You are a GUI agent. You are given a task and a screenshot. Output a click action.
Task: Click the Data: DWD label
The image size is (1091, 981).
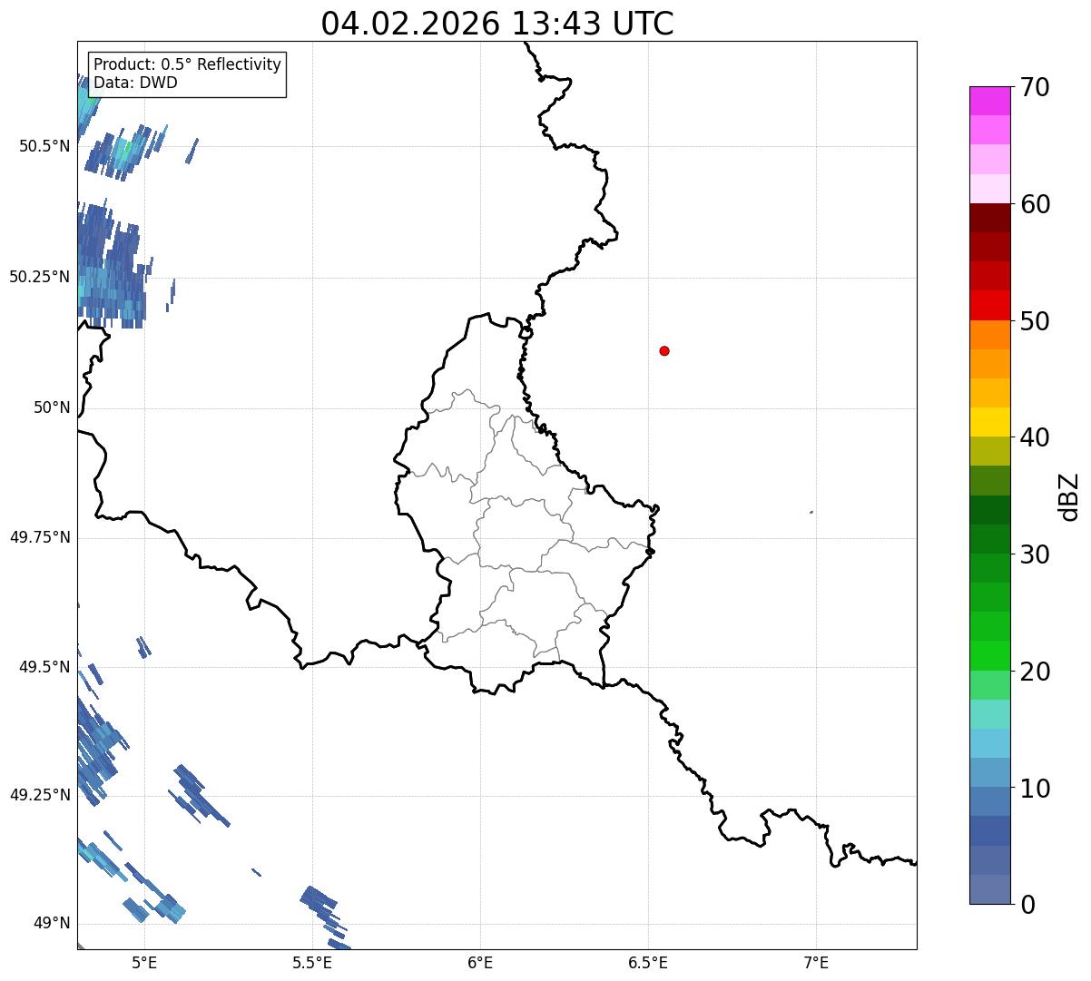pos(136,83)
